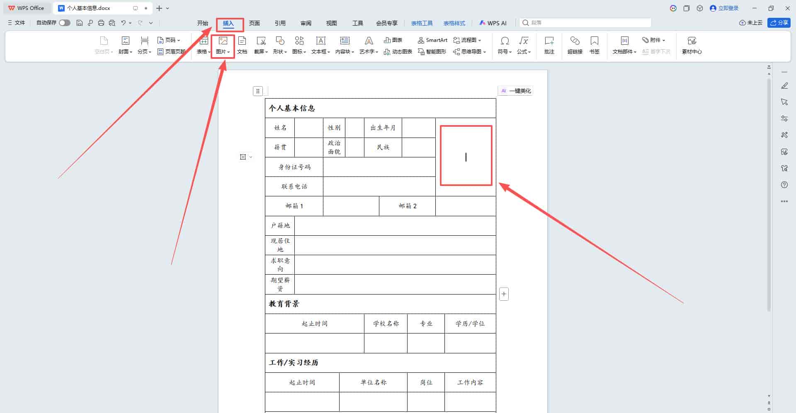796x413 pixels.
Task: Open the help question icon in sidebar
Action: [x=784, y=185]
